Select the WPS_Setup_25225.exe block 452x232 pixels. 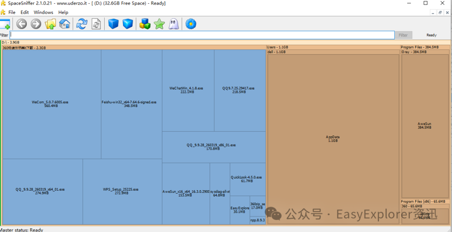coord(122,191)
